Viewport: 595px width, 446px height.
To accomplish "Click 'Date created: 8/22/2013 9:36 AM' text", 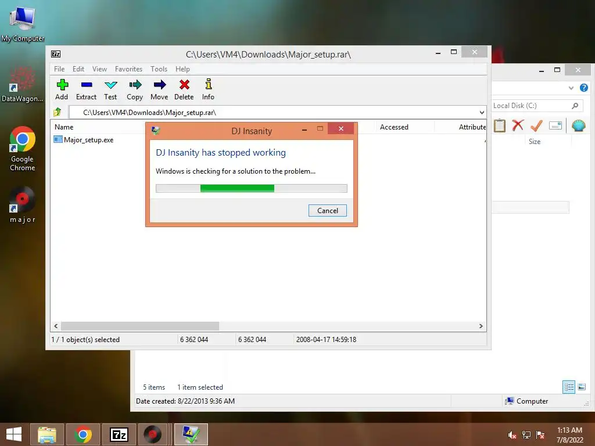I will pyautogui.click(x=185, y=401).
